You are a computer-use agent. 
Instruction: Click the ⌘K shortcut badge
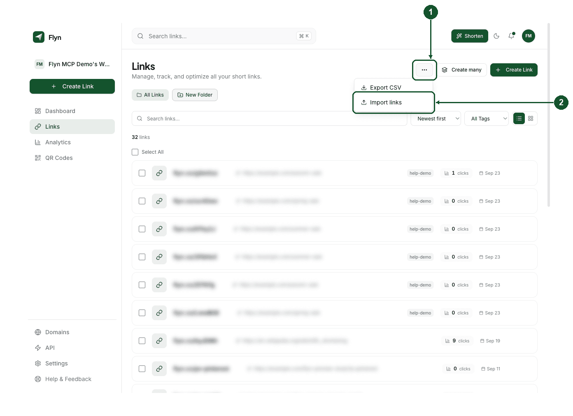[304, 36]
